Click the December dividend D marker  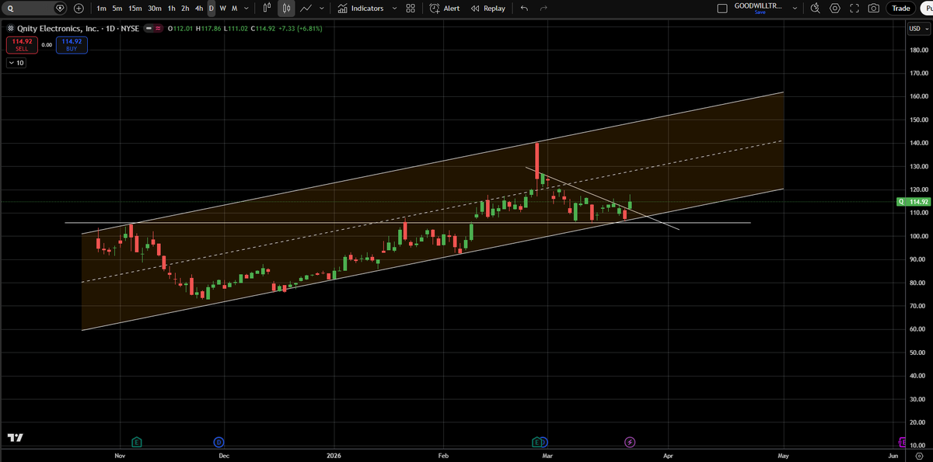[x=218, y=442]
